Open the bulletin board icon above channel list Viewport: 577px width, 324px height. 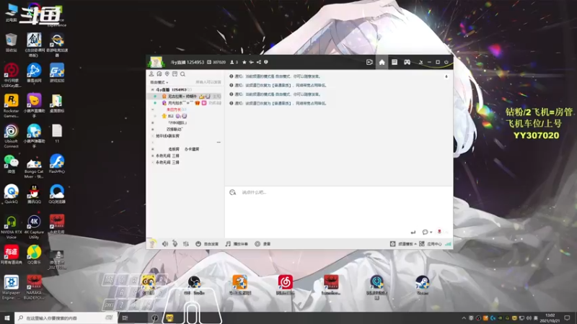pyautogui.click(x=175, y=74)
